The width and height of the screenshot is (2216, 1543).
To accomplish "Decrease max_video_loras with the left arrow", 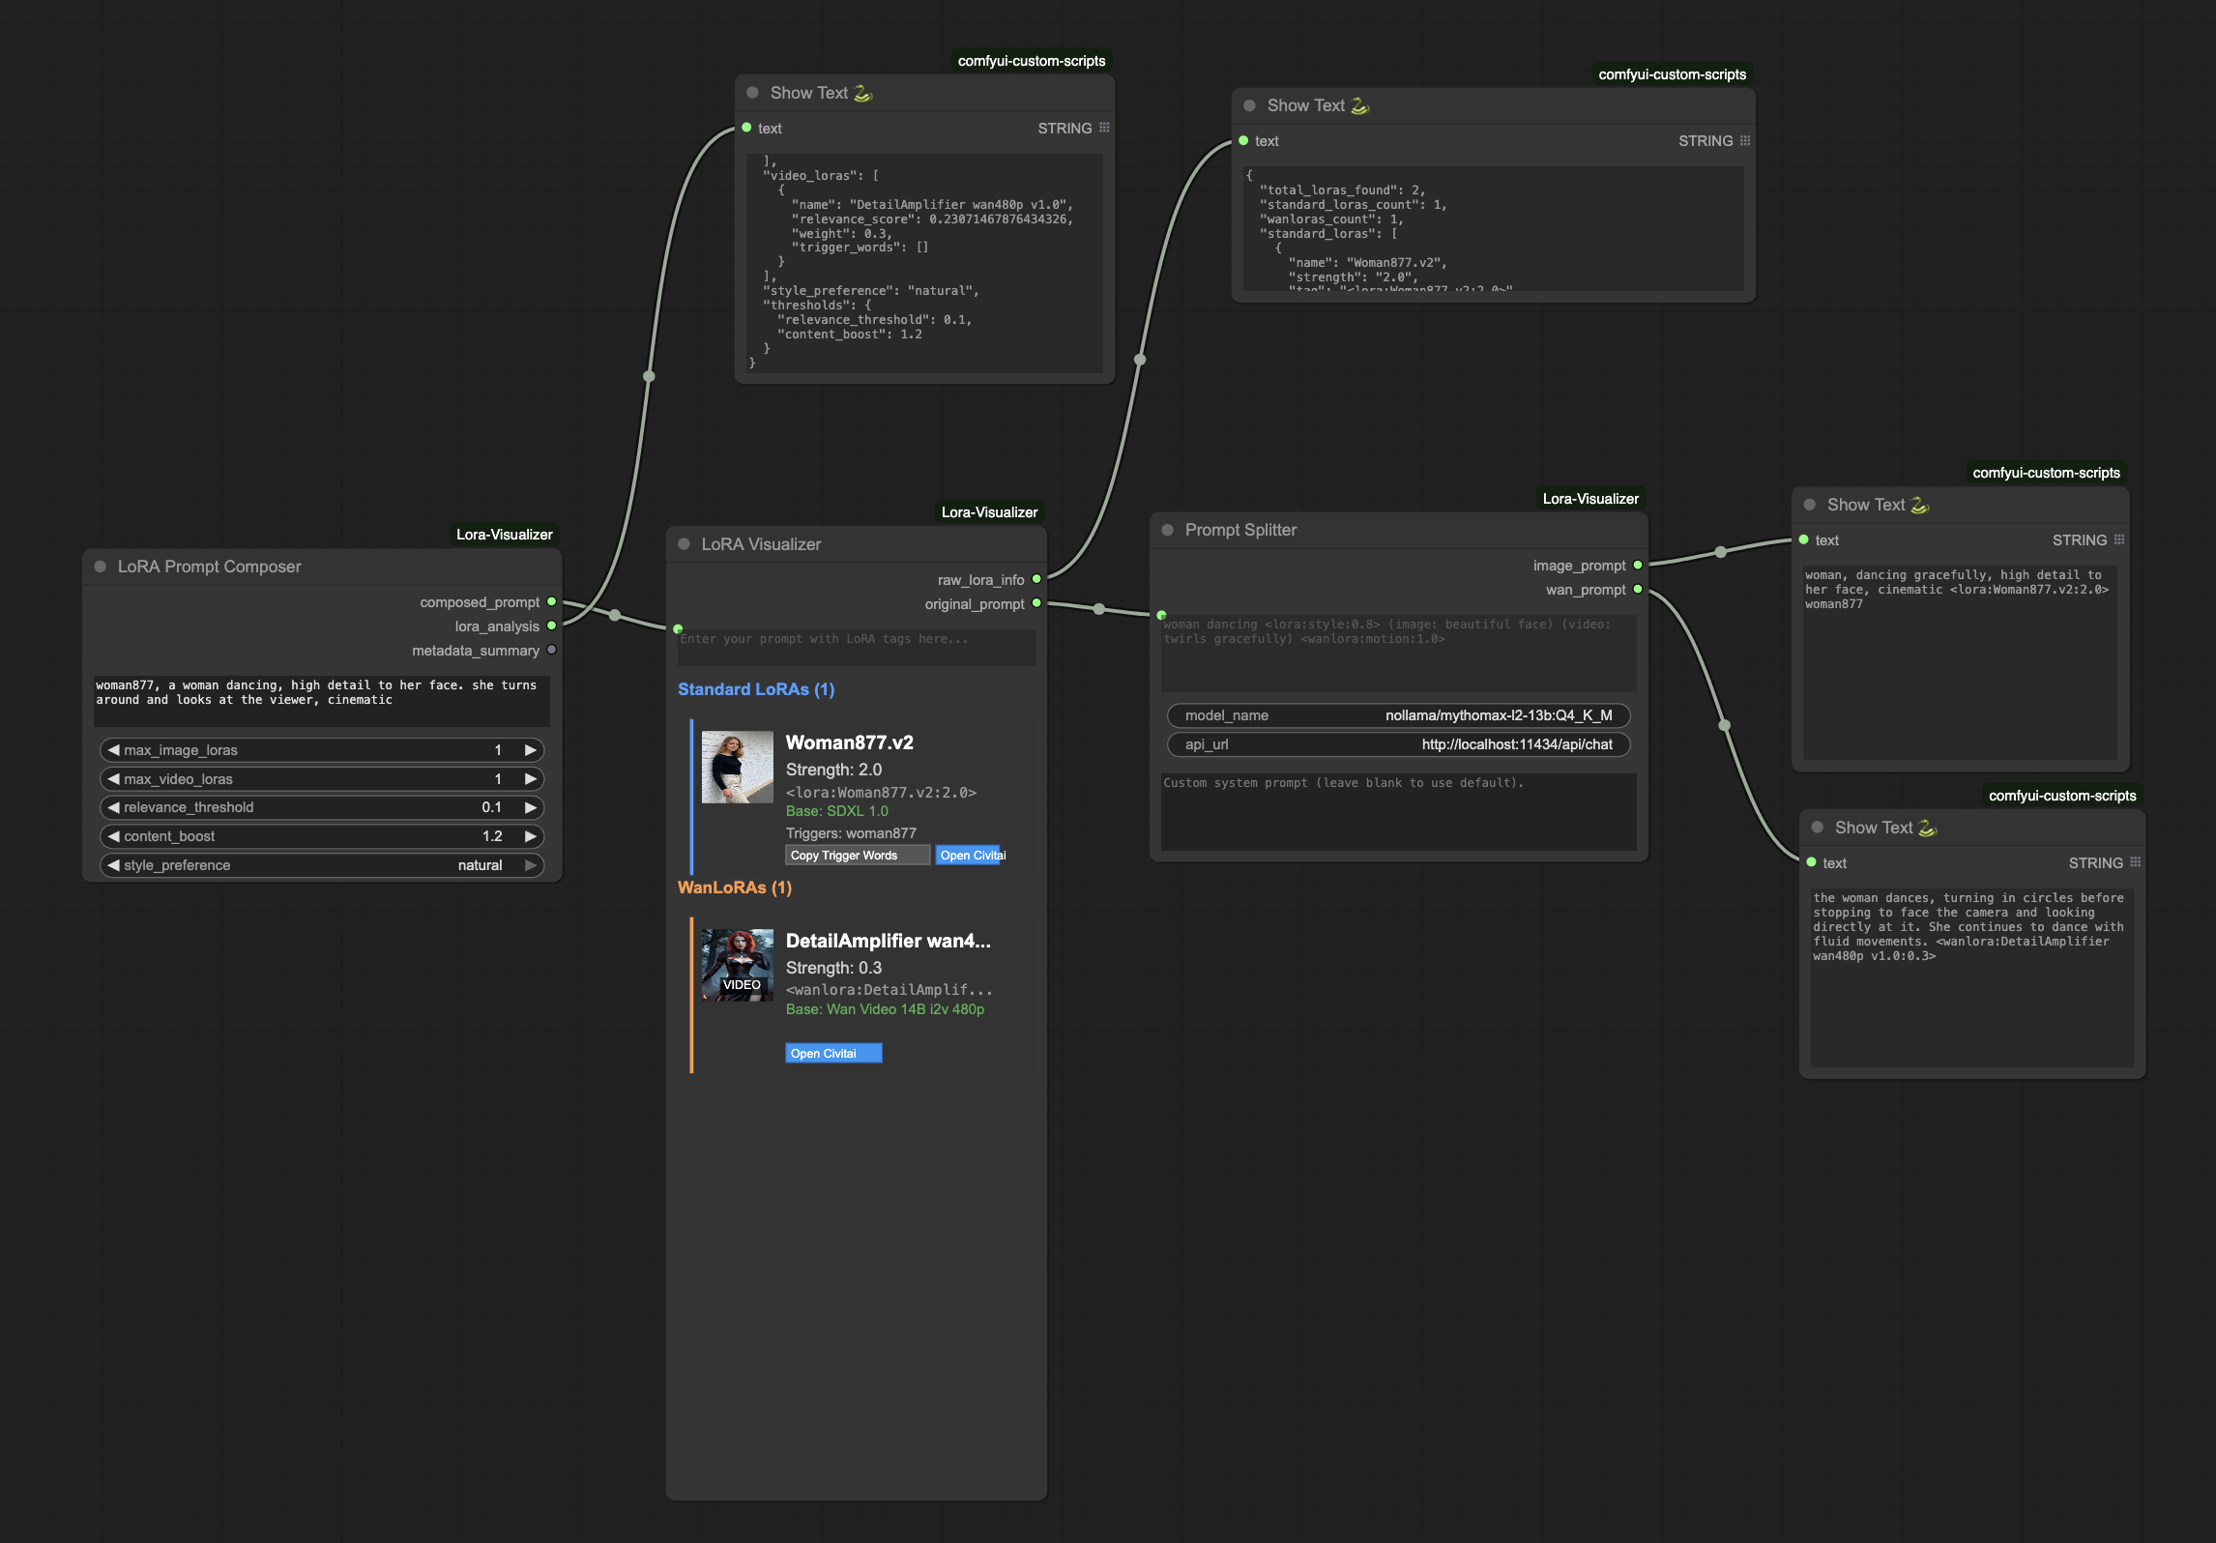I will [114, 779].
